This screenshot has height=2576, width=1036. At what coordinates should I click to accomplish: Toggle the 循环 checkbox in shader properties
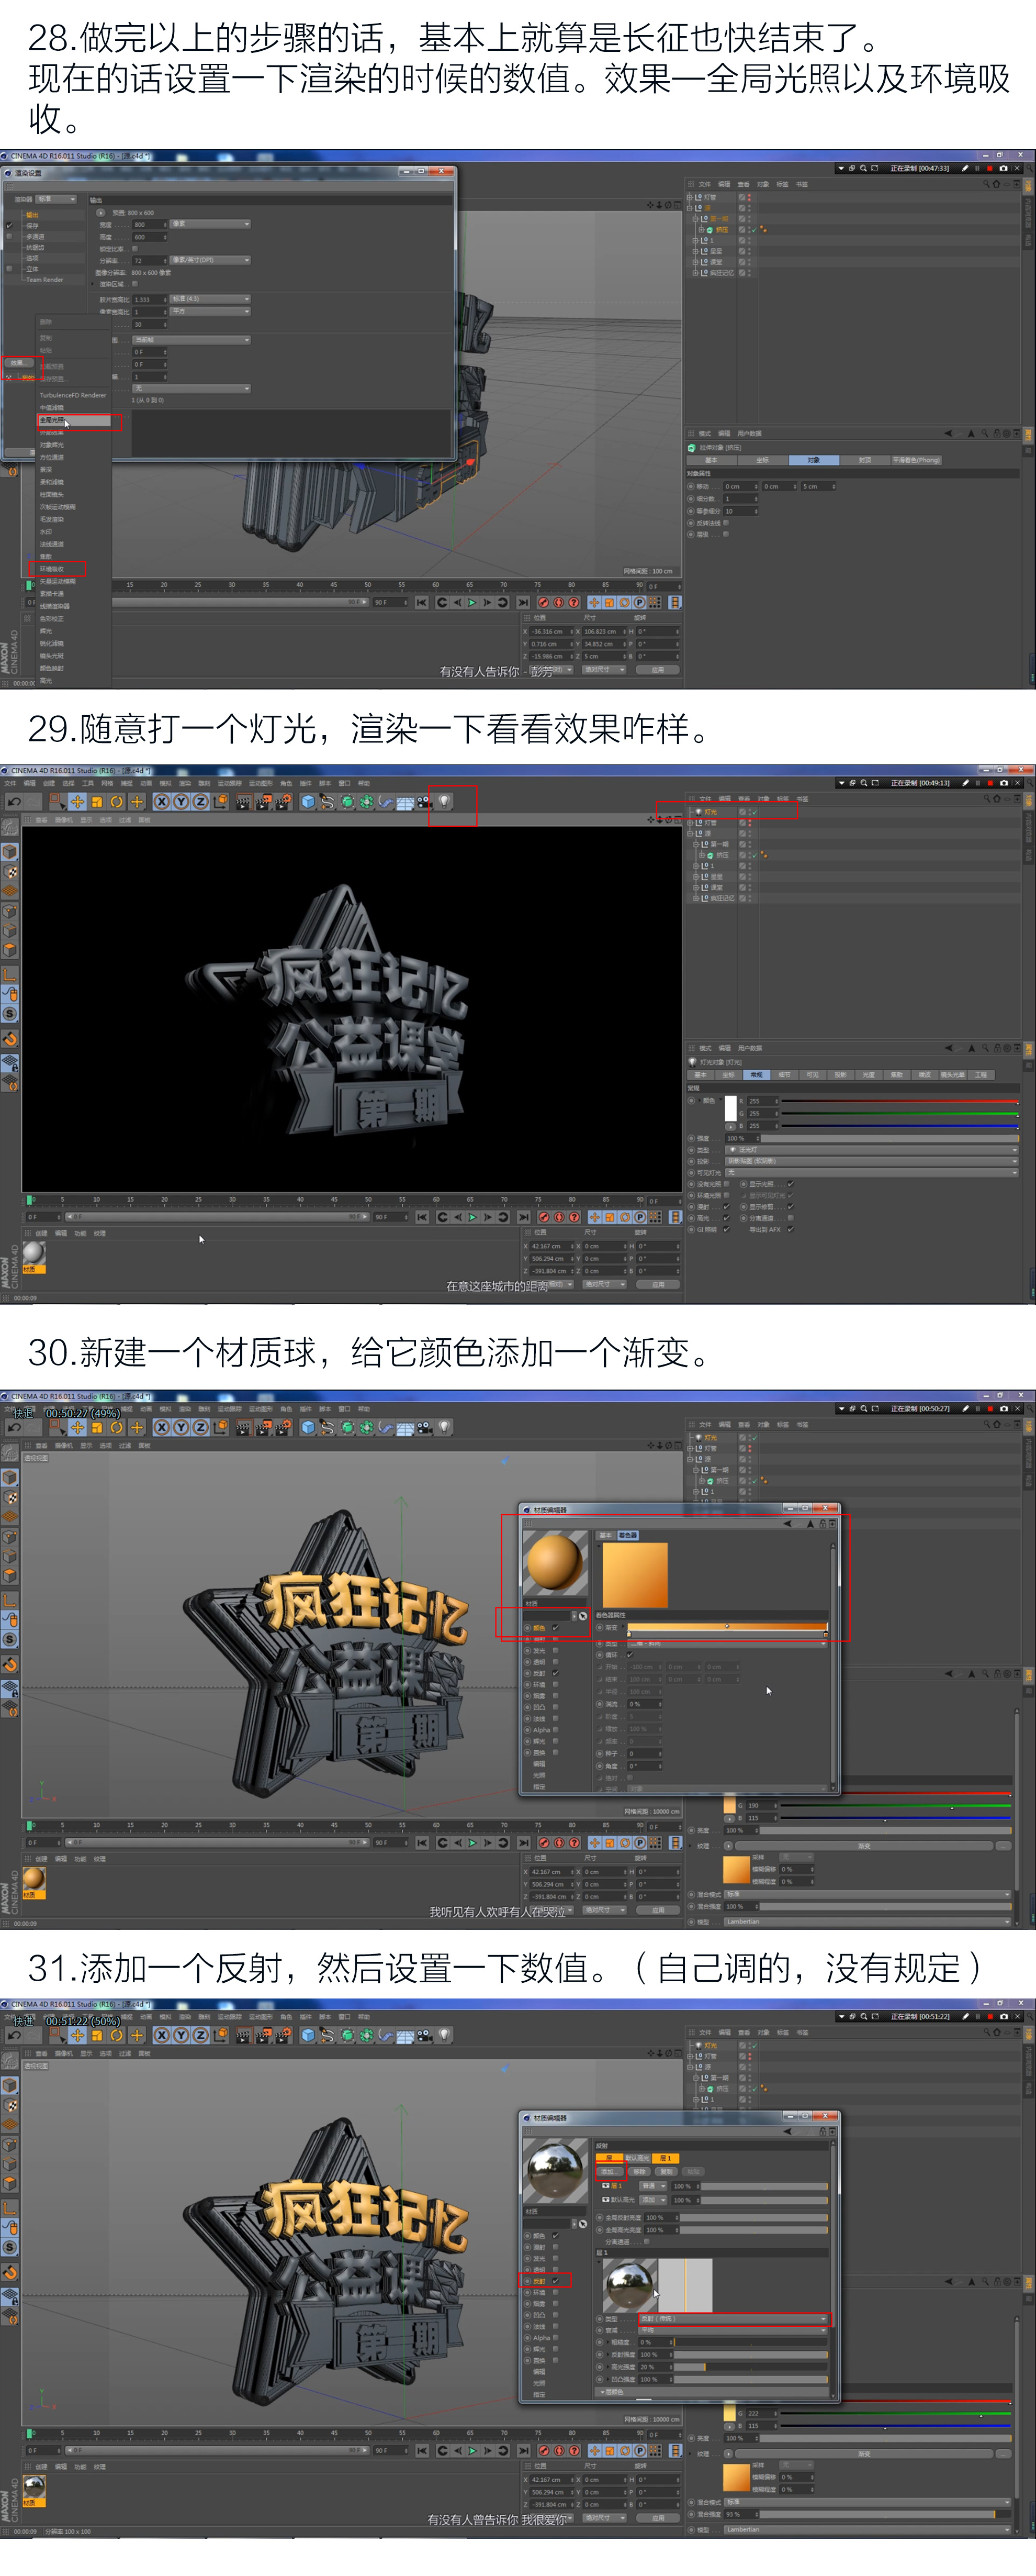tap(629, 1654)
